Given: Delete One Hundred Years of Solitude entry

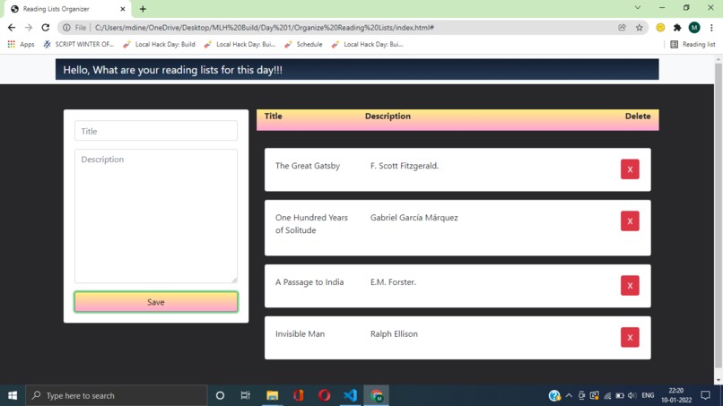Looking at the screenshot, I should (x=630, y=220).
